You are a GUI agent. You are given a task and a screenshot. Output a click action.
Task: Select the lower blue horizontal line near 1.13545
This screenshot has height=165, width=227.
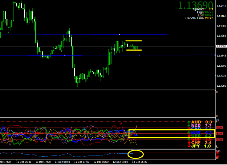[108, 55]
